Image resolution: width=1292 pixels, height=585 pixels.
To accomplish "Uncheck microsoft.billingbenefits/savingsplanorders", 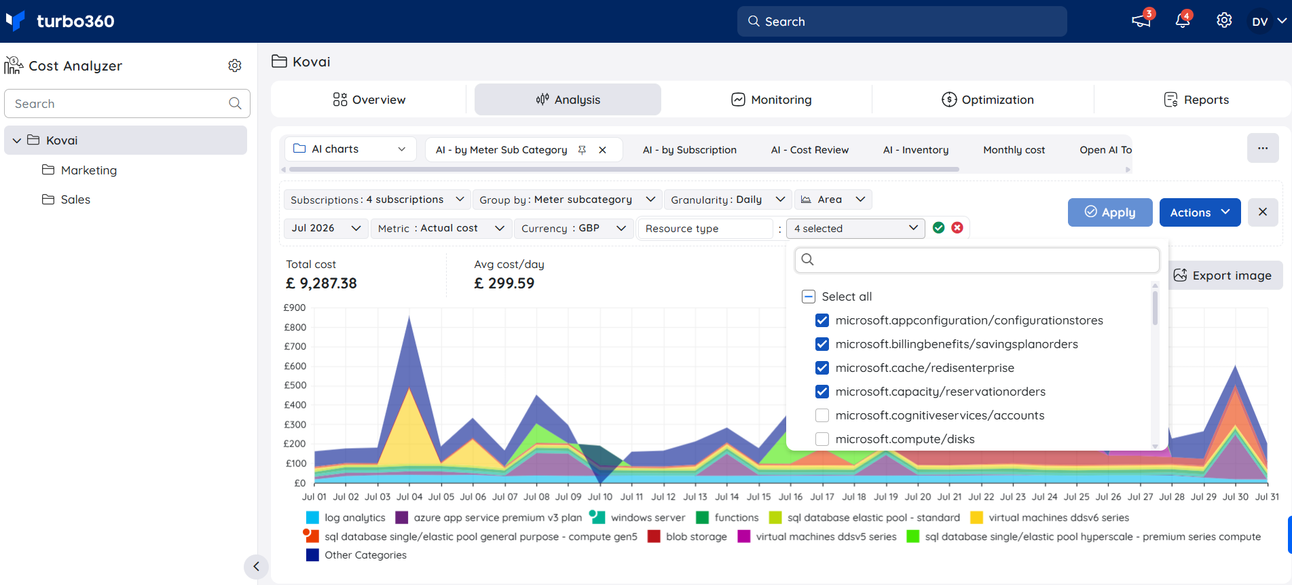I will (x=822, y=344).
